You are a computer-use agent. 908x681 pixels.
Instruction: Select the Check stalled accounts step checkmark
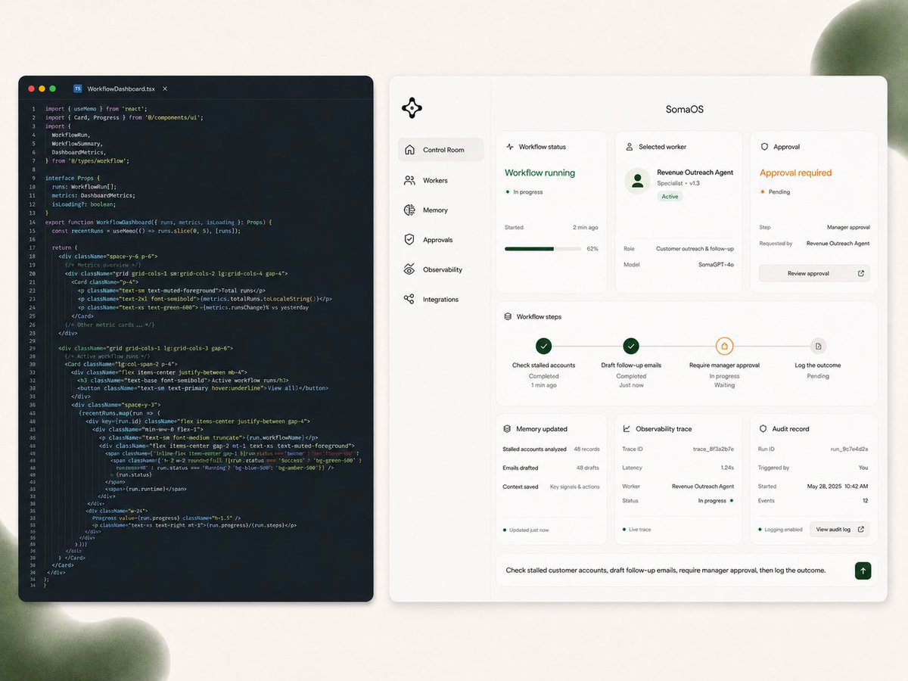543,346
